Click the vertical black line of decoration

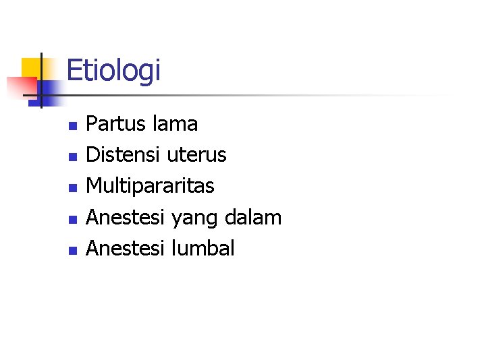pos(42,80)
